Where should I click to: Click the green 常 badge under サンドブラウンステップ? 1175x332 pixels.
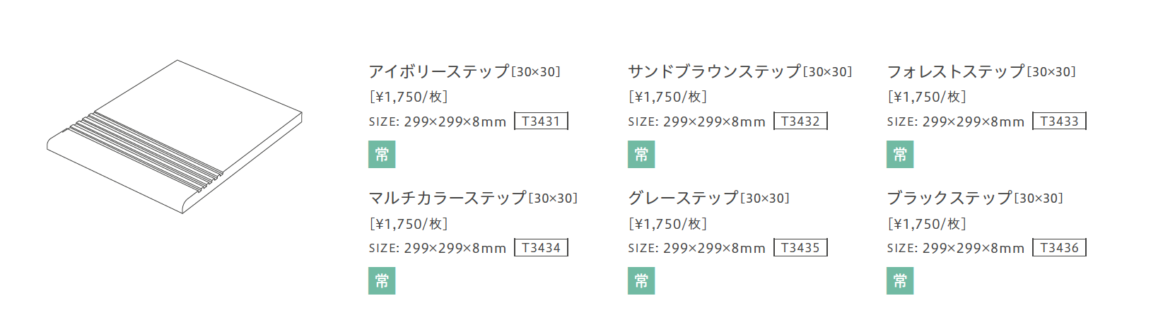click(641, 154)
